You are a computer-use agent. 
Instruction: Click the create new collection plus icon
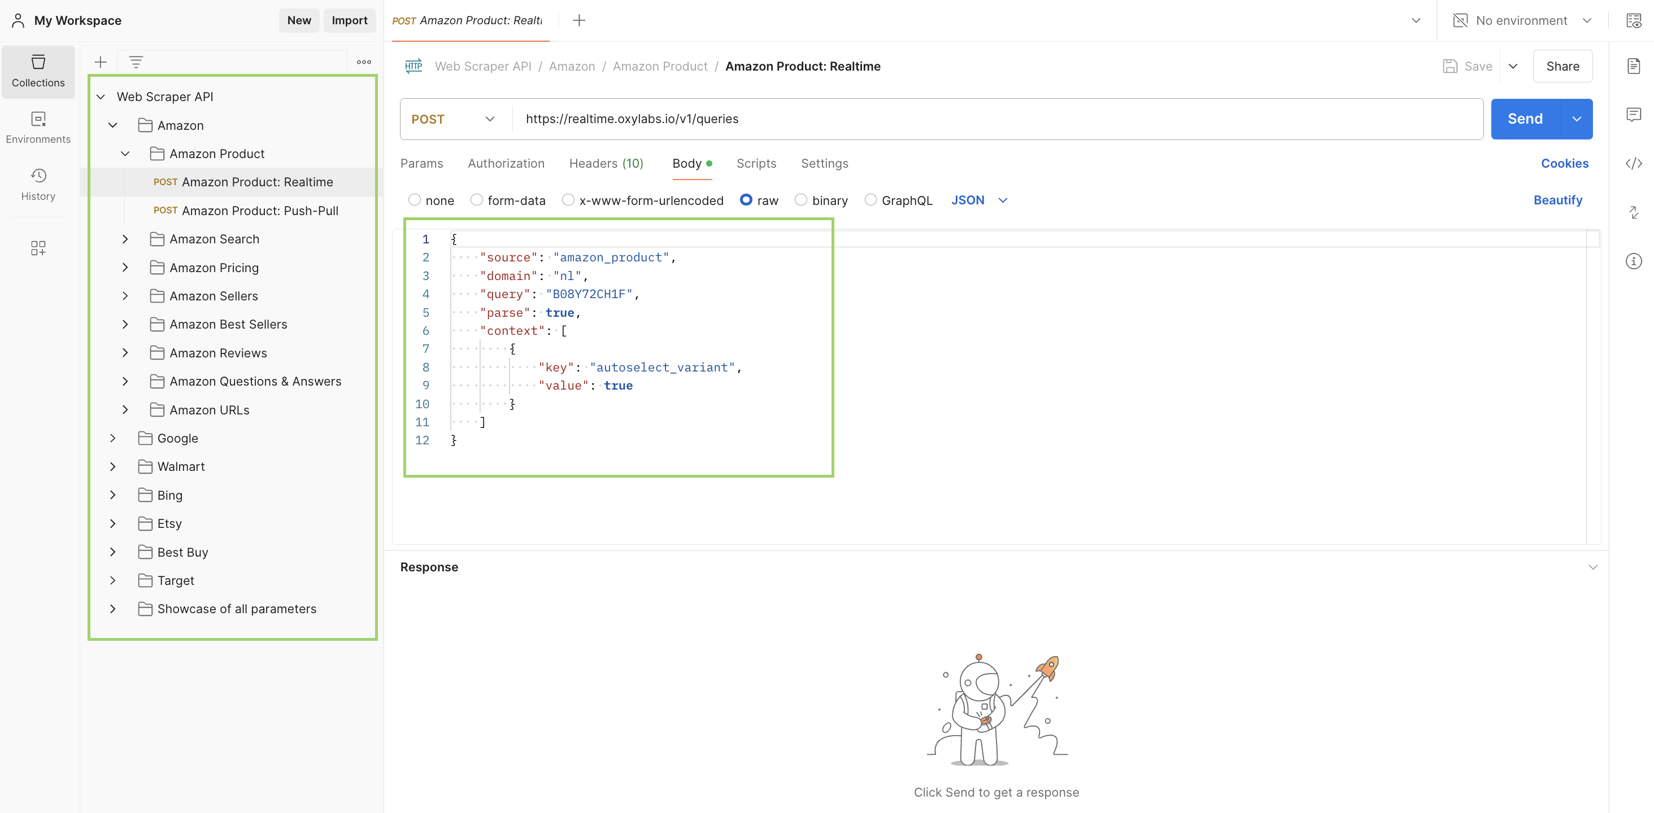(x=100, y=62)
